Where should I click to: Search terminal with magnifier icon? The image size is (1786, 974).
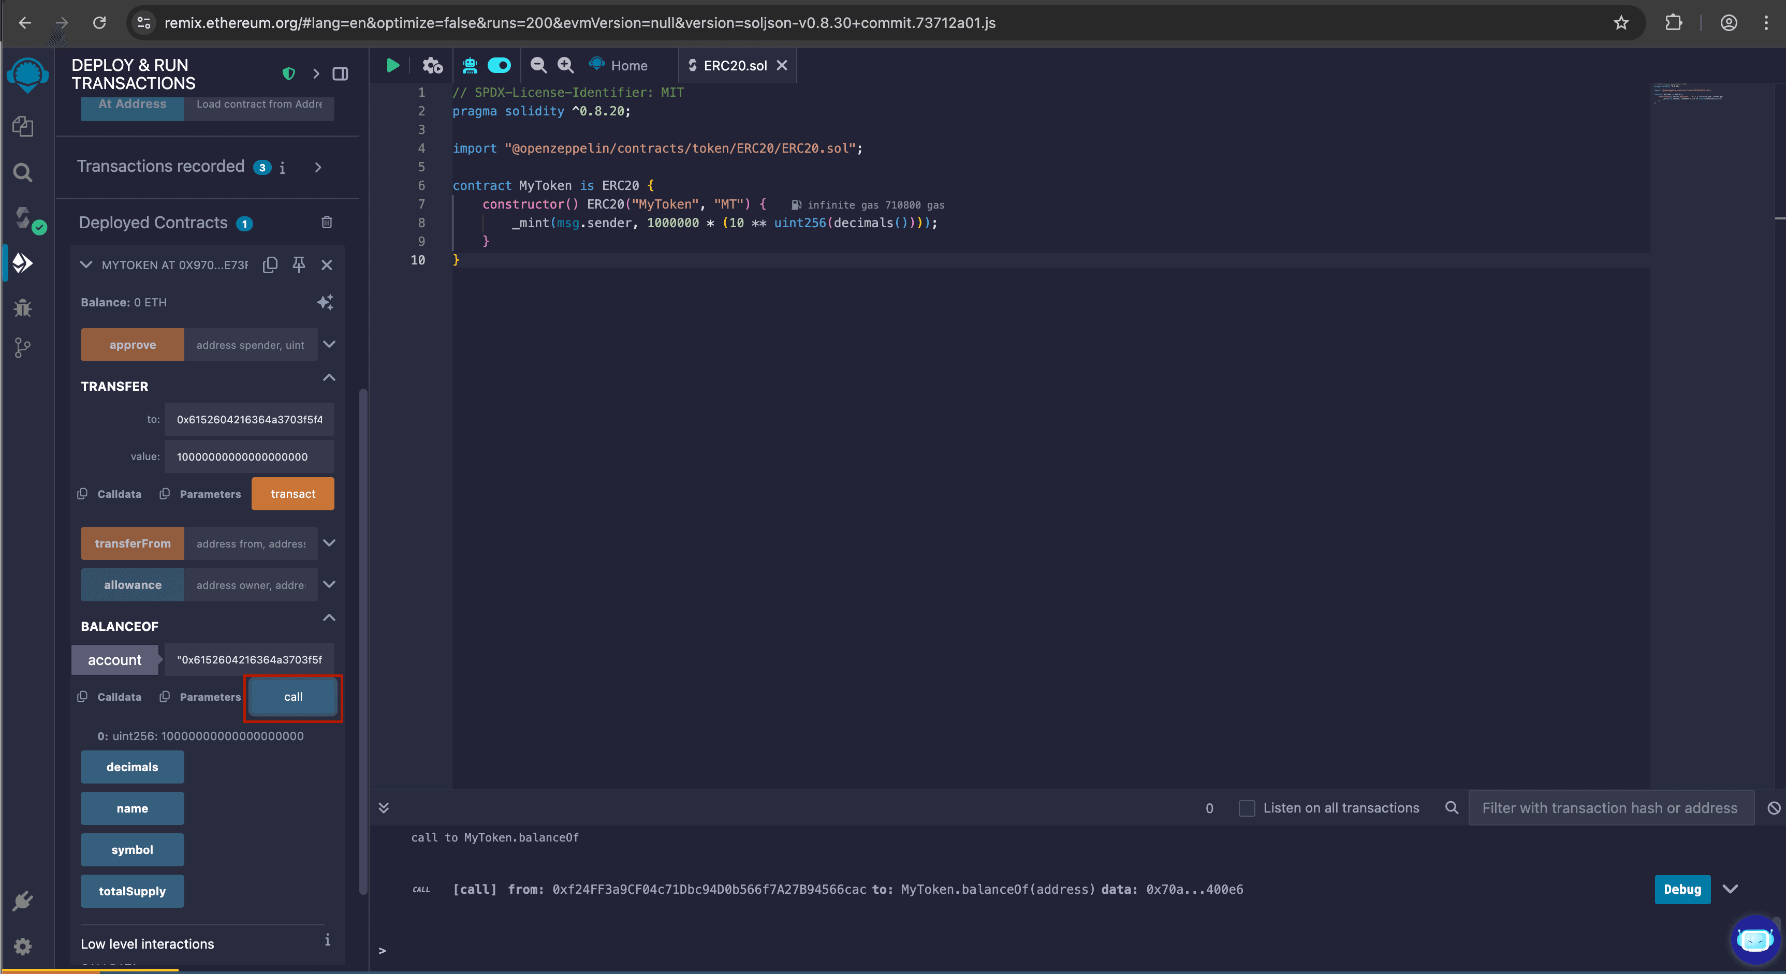coord(1451,808)
